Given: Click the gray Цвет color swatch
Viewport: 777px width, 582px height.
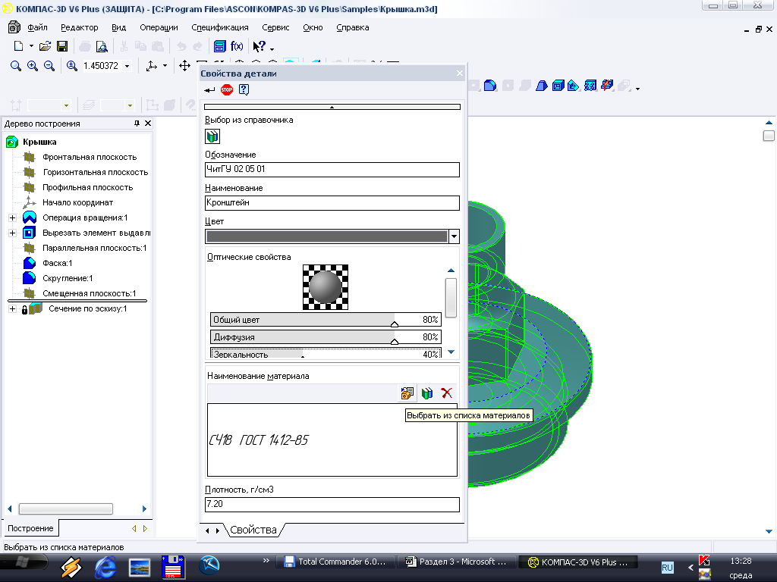Looking at the screenshot, I should [x=327, y=236].
